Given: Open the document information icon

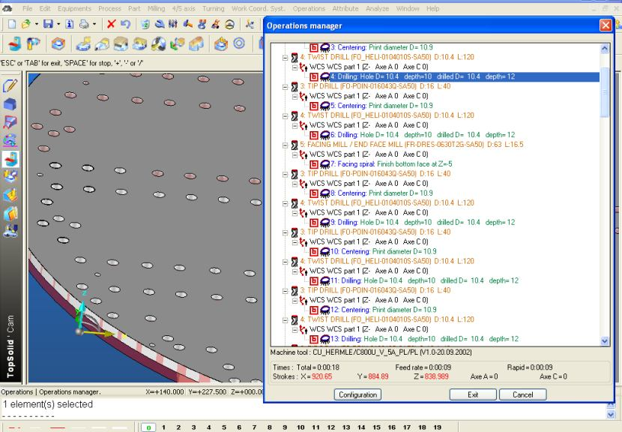Looking at the screenshot, I should [70, 25].
